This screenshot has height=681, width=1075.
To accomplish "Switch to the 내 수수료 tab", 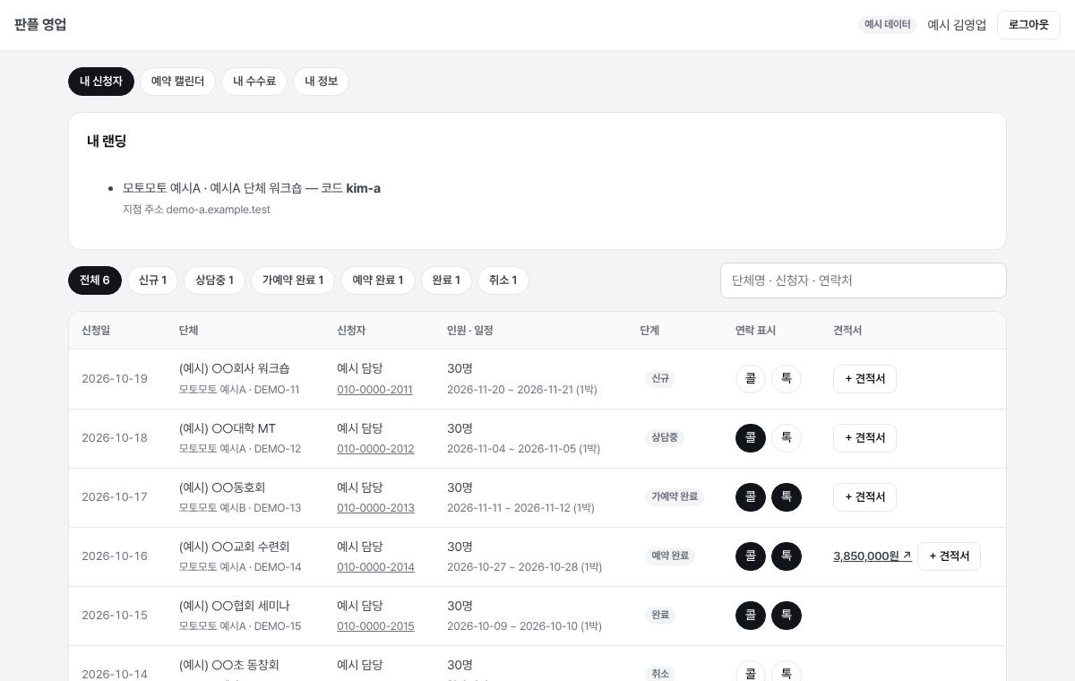I will click(x=254, y=82).
